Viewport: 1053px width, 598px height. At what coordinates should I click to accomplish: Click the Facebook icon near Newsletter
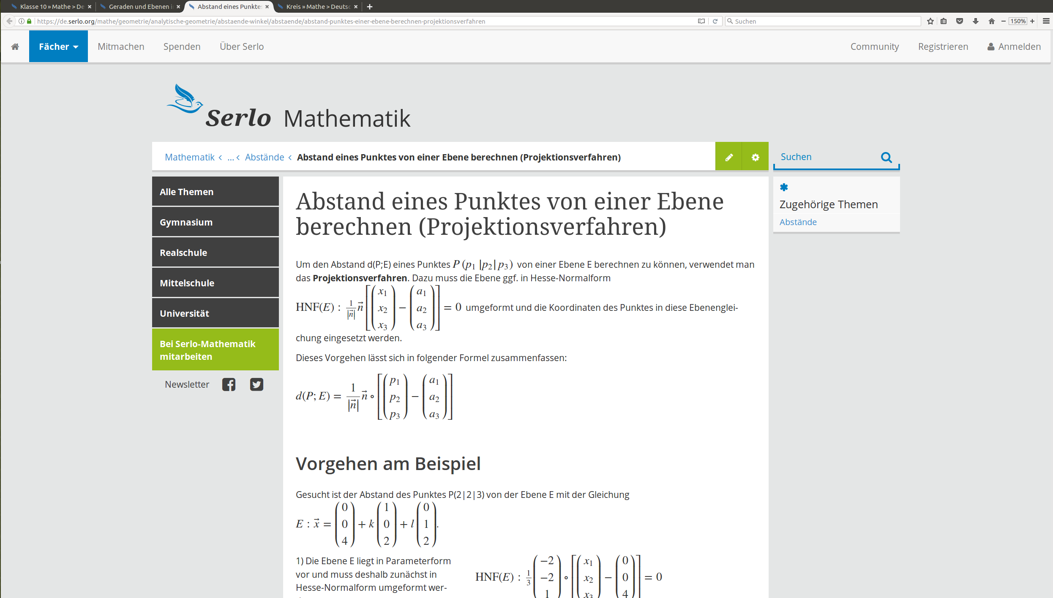229,384
